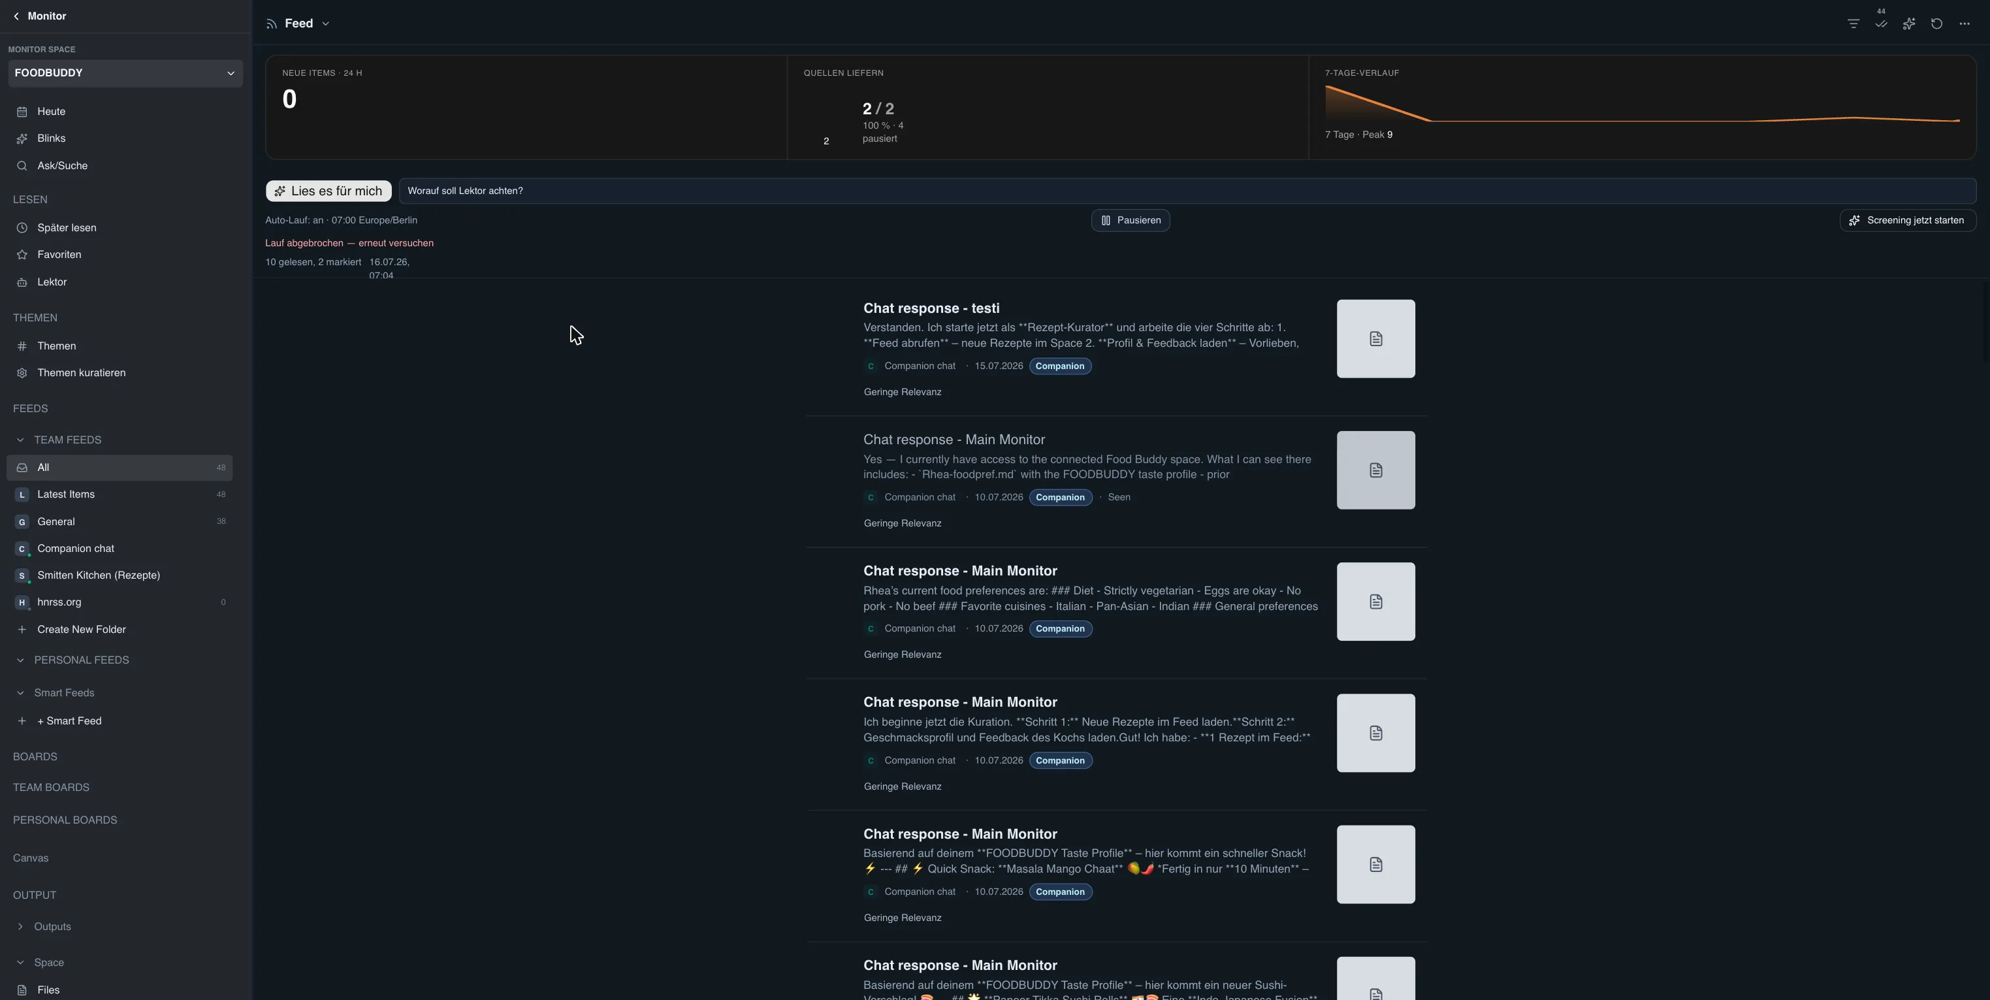The height and width of the screenshot is (1000, 1990).
Task: Click thumbnail of Chat response - testi
Action: [x=1376, y=338]
